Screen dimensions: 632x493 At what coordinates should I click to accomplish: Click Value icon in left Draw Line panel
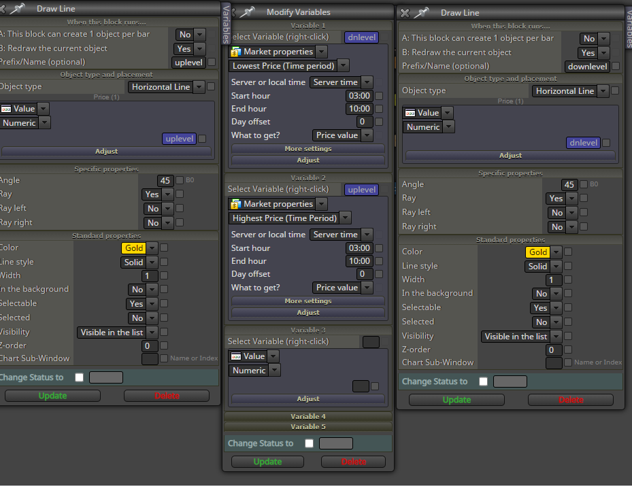pos(6,109)
